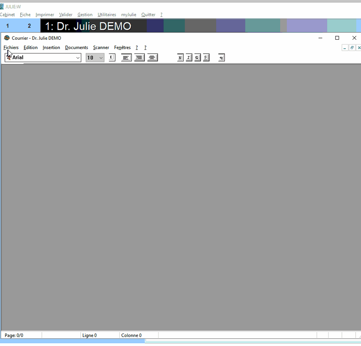Select the light lavender color block

point(307,25)
